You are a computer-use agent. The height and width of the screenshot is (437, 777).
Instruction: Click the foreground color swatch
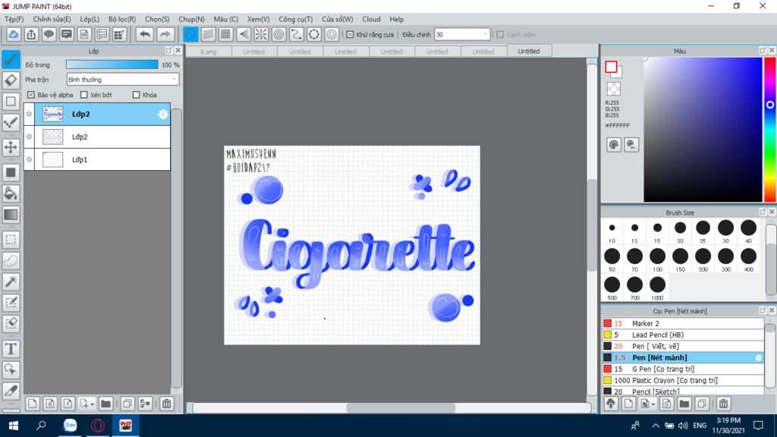click(611, 67)
